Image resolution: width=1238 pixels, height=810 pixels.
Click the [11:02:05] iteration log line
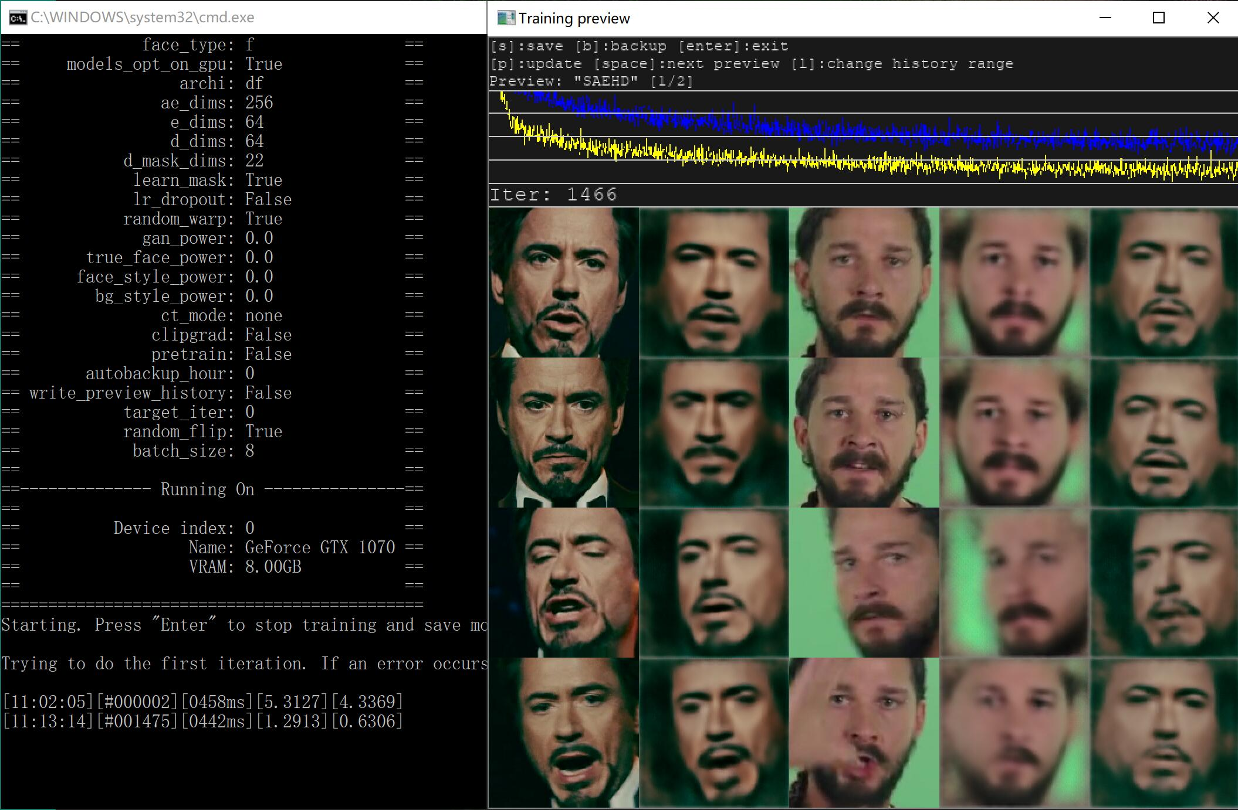pyautogui.click(x=203, y=702)
